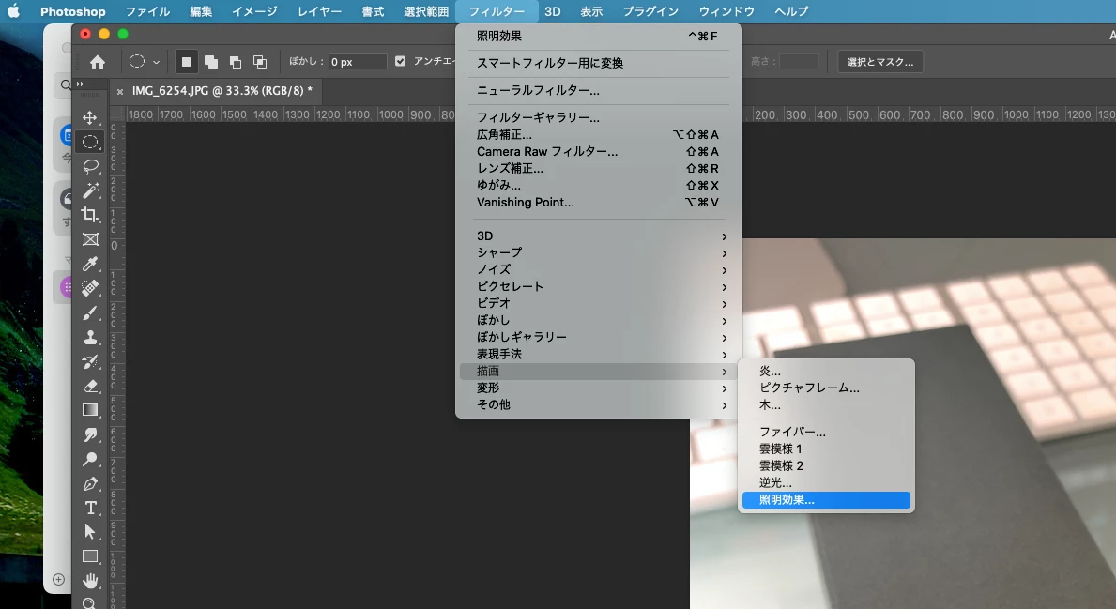Open the ウィンドウ menu in menu bar
This screenshot has height=609, width=1116.
726,11
